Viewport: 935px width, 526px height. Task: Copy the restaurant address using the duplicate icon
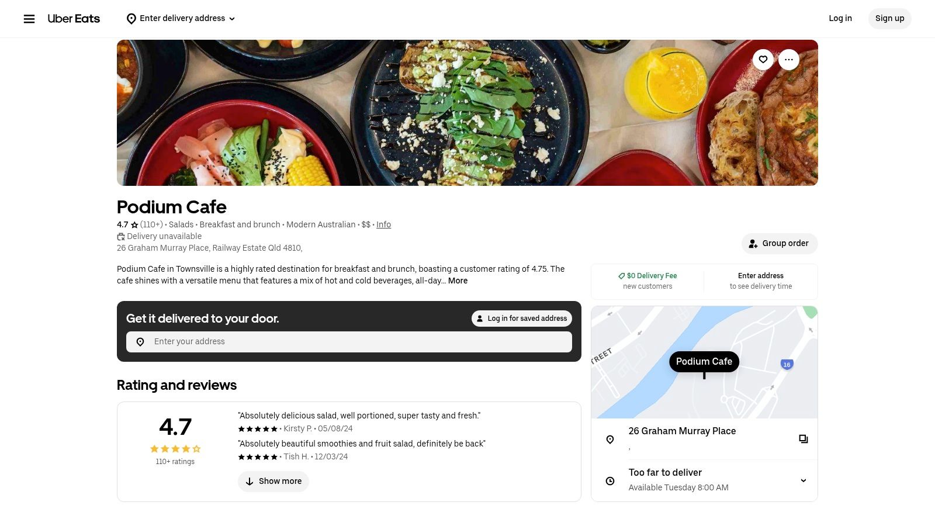pos(804,438)
